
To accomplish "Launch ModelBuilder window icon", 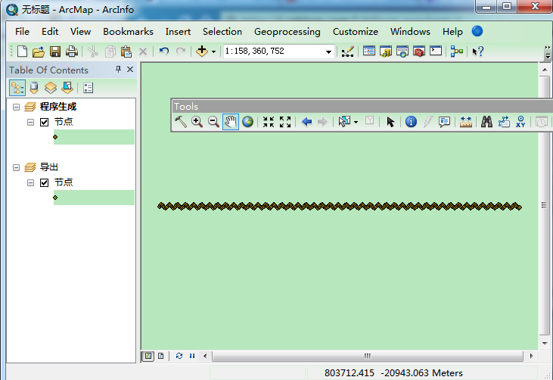I will [457, 51].
